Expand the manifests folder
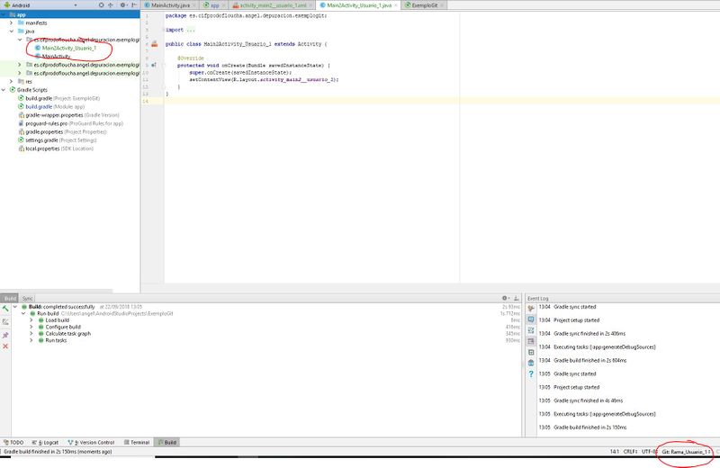Screen dimensions: 720x468 point(12,22)
